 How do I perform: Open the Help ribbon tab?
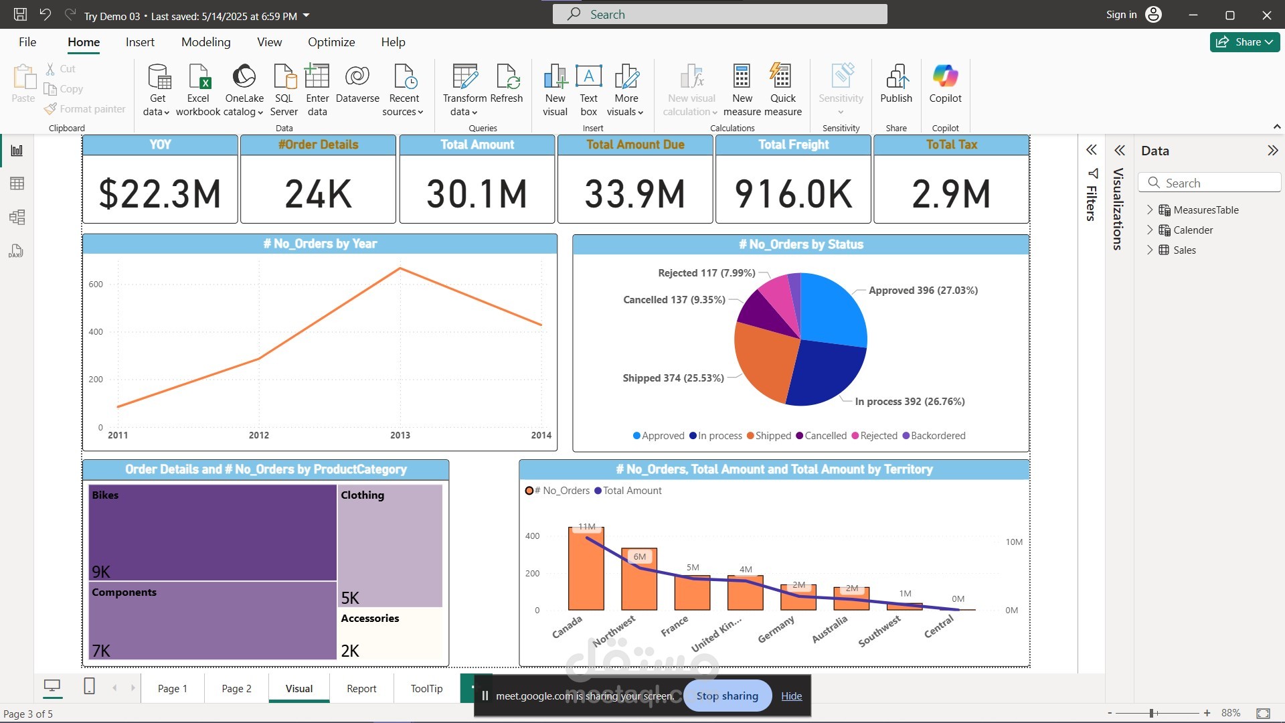(x=393, y=42)
